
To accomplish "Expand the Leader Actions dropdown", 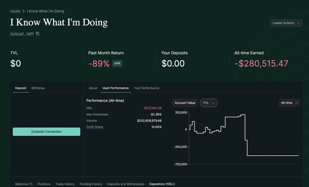I will click(286, 23).
